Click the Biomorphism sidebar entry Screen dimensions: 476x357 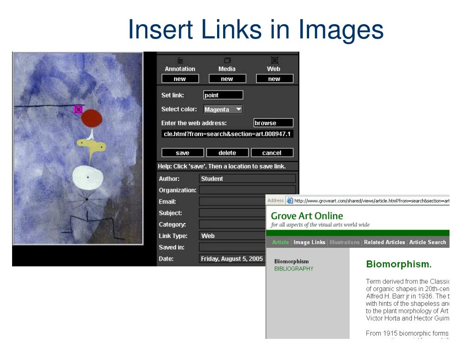(291, 261)
